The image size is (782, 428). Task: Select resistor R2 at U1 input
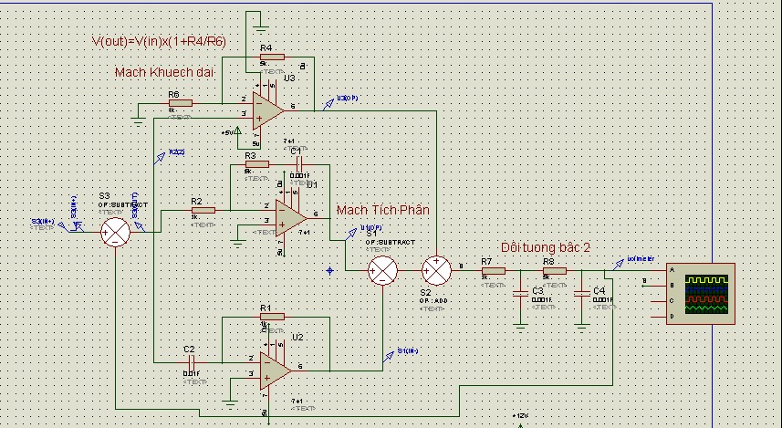(203, 211)
